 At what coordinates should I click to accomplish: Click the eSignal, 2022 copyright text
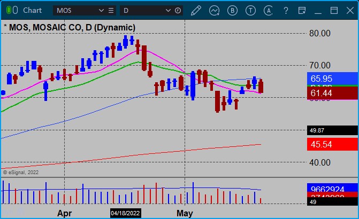click(21, 173)
